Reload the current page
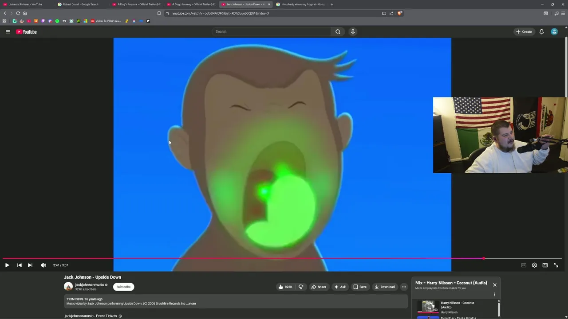This screenshot has width=568, height=319. [x=18, y=13]
